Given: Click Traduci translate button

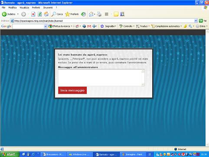Looking at the screenshot, I should [142, 26].
